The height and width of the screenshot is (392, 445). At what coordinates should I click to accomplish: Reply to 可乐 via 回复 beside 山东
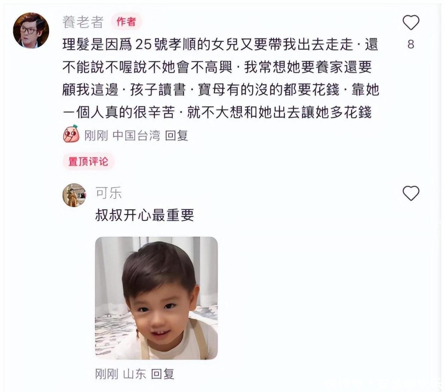tap(162, 374)
